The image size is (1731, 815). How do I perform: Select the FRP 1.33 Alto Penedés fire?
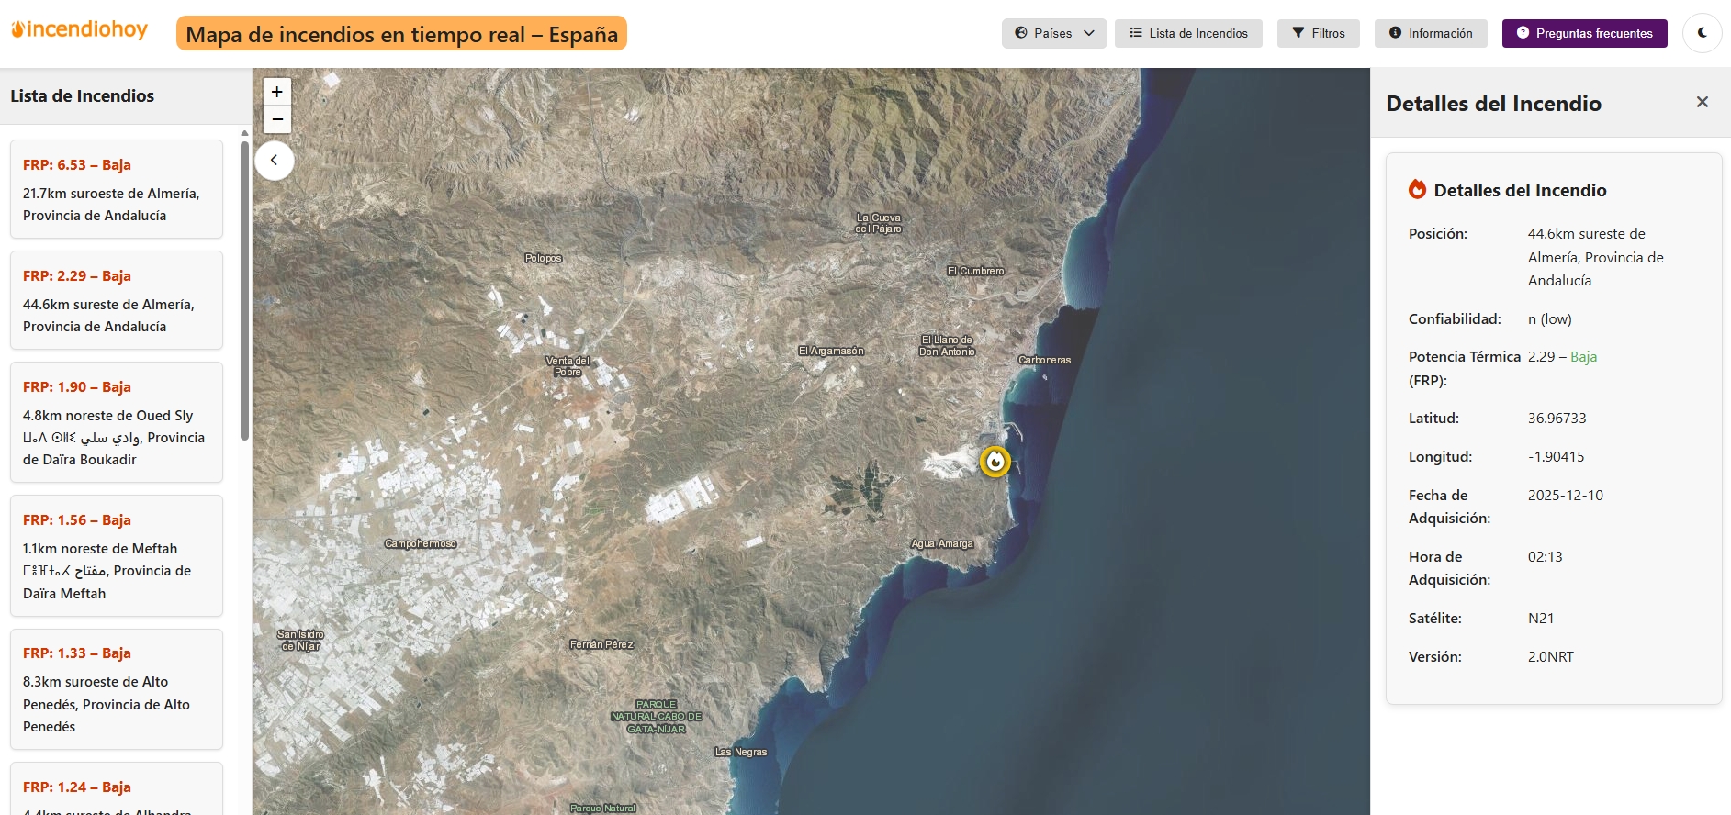point(117,688)
